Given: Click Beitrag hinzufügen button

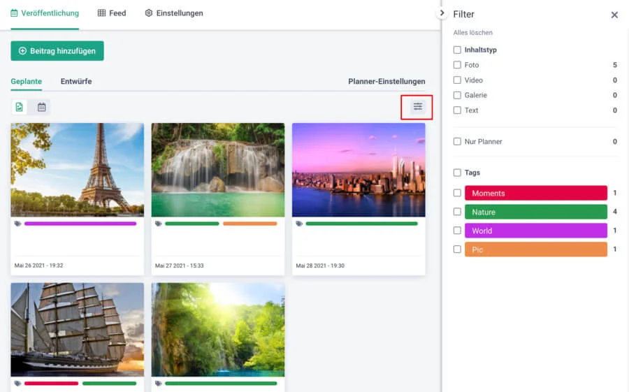Looking at the screenshot, I should point(57,51).
